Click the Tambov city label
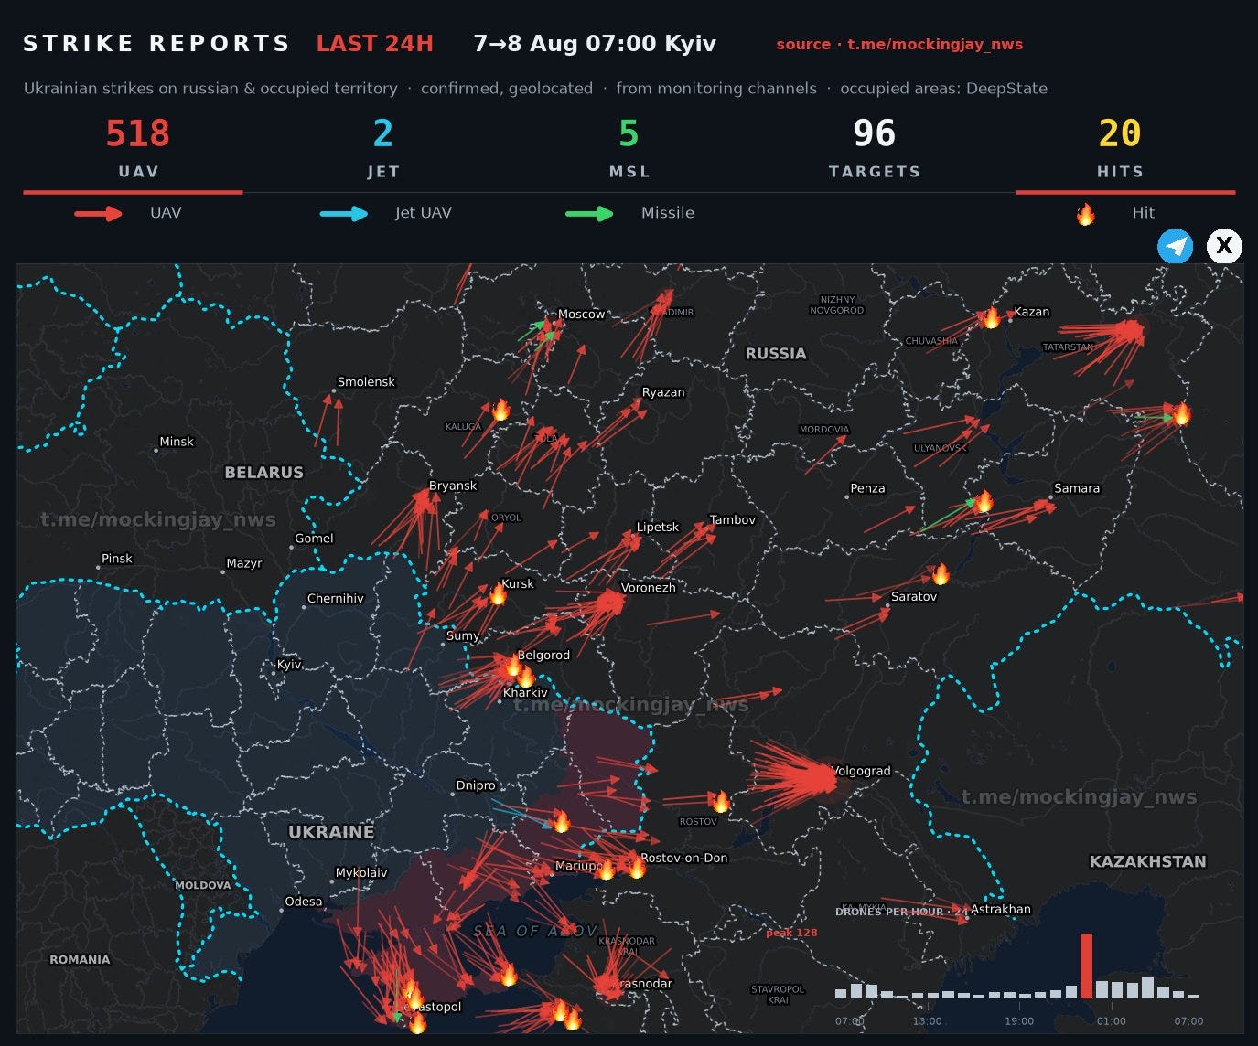 point(733,520)
